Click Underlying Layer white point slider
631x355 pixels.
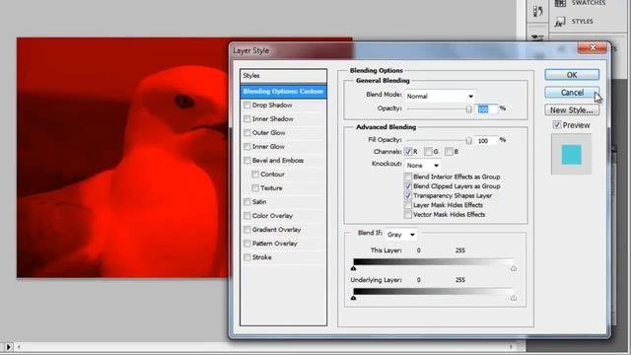pos(514,298)
